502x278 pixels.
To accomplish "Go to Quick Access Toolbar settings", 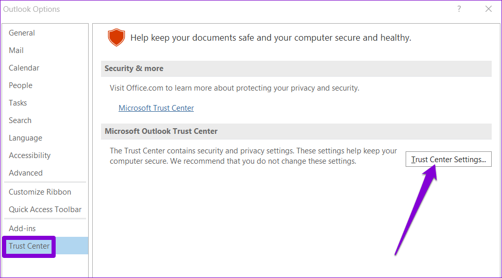I will click(45, 210).
